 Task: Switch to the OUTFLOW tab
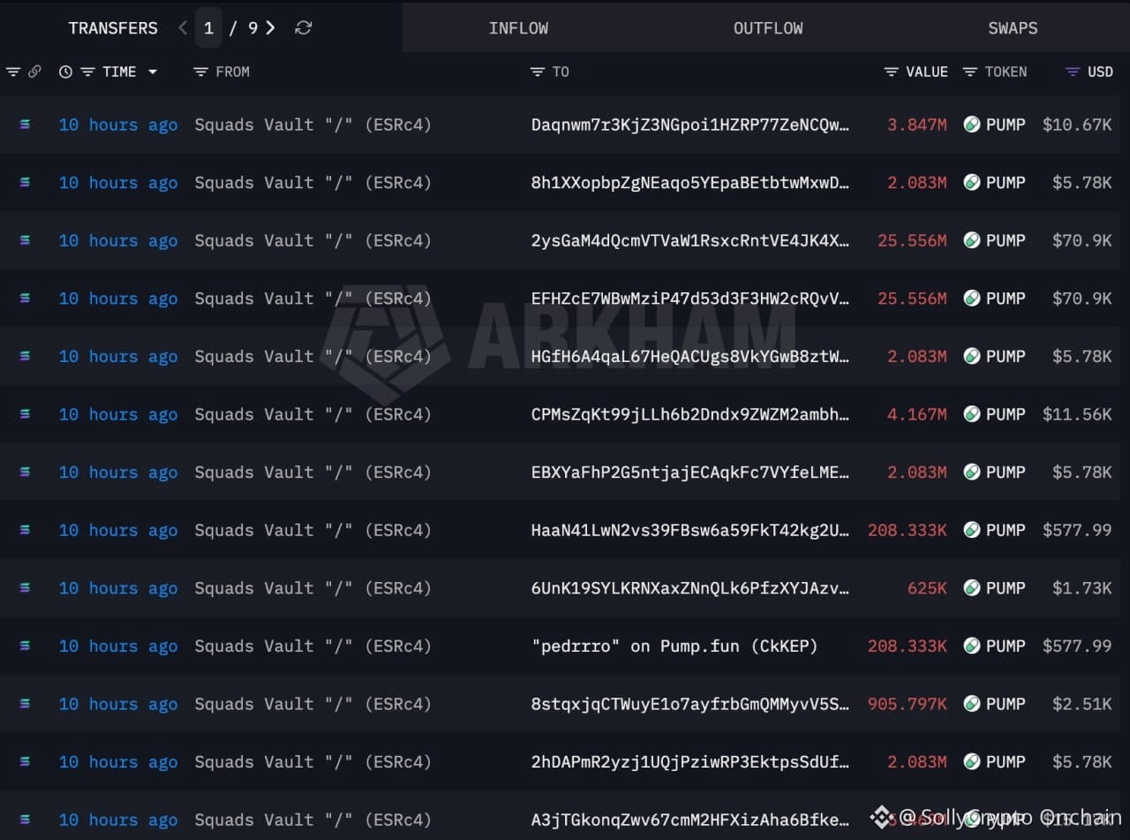[768, 28]
